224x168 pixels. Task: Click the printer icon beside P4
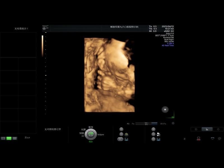(x=158, y=134)
